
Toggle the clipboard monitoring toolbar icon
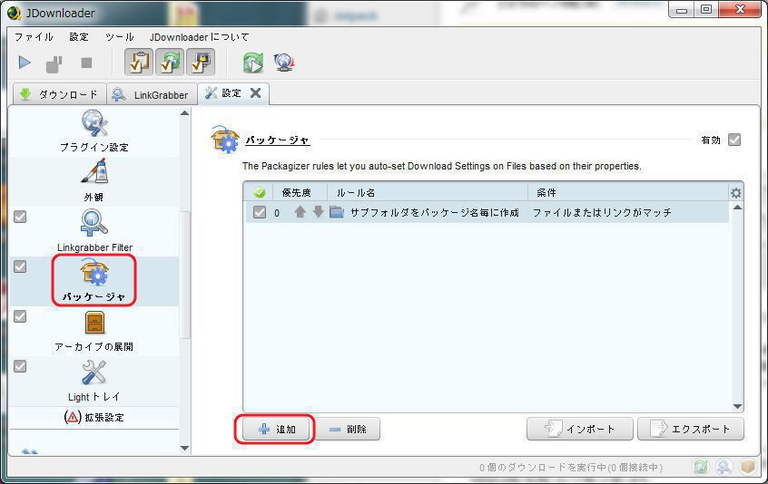point(139,63)
